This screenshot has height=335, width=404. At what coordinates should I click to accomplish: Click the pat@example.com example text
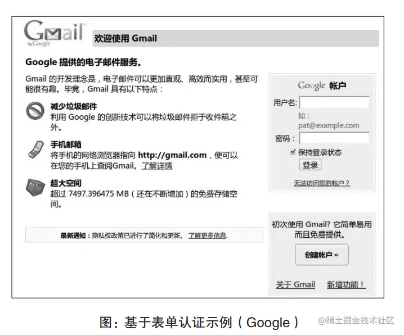coord(329,125)
